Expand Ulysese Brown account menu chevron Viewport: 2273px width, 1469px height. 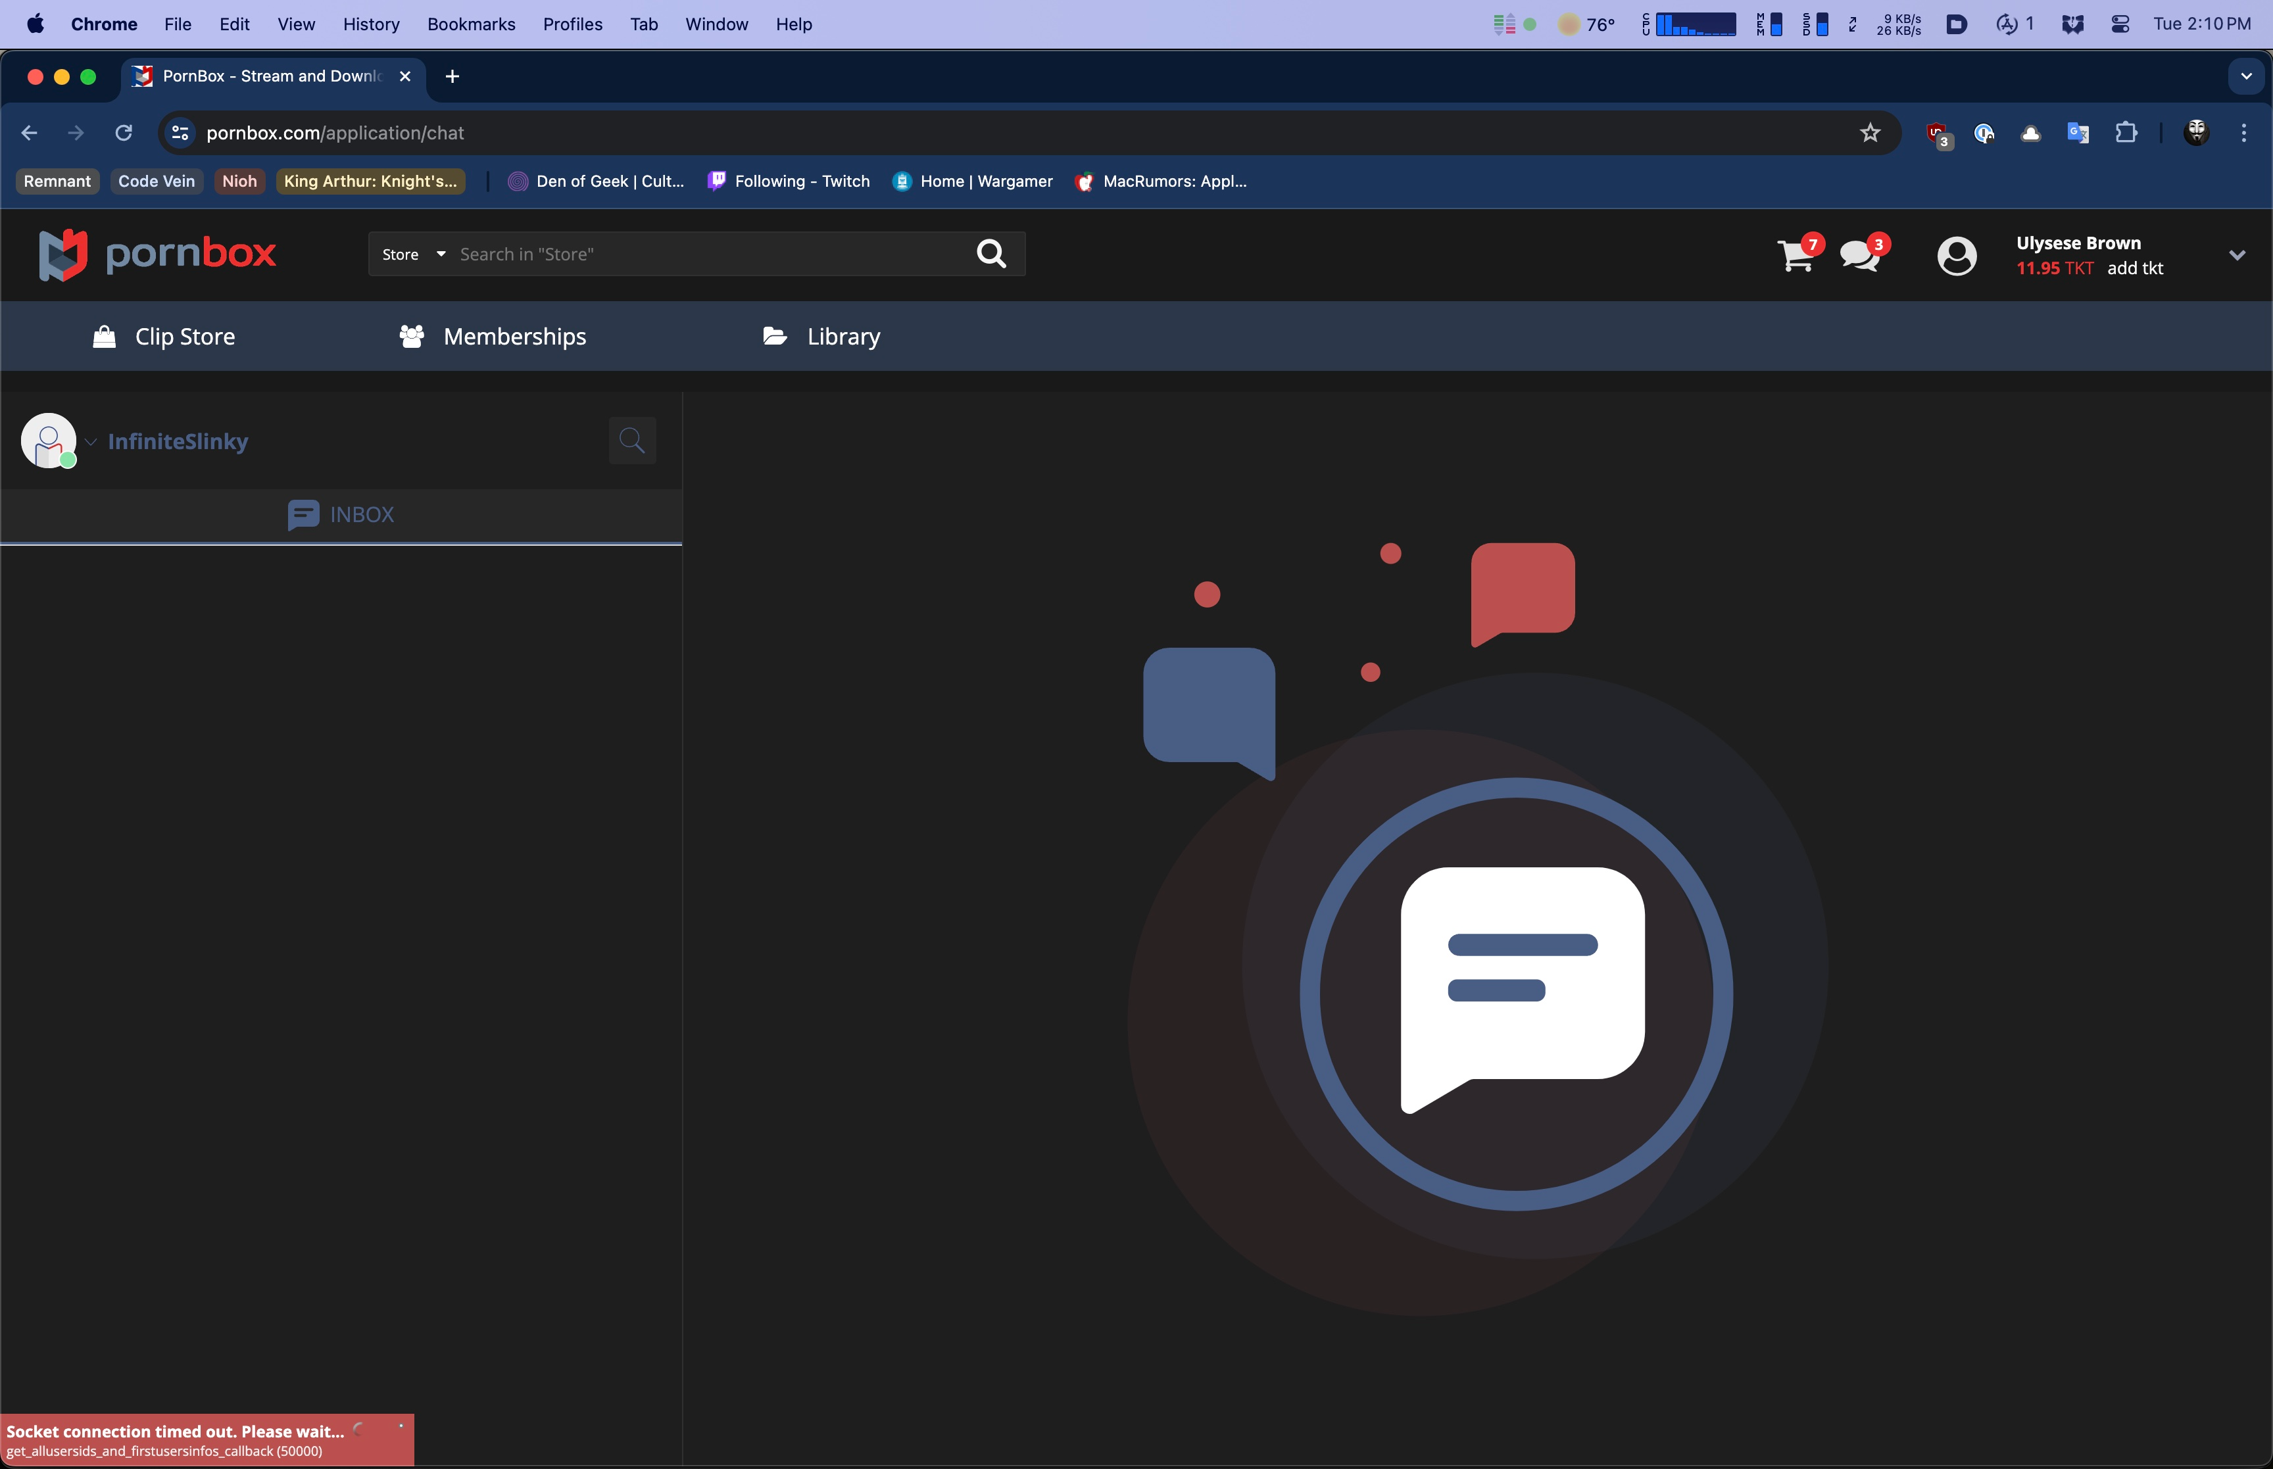(2236, 254)
